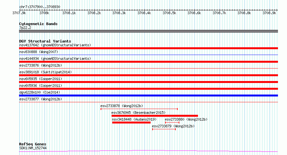Screen dimensions: 287x155
Task: Click the short esv2733880 red interval line
Action: click(x=172, y=123)
